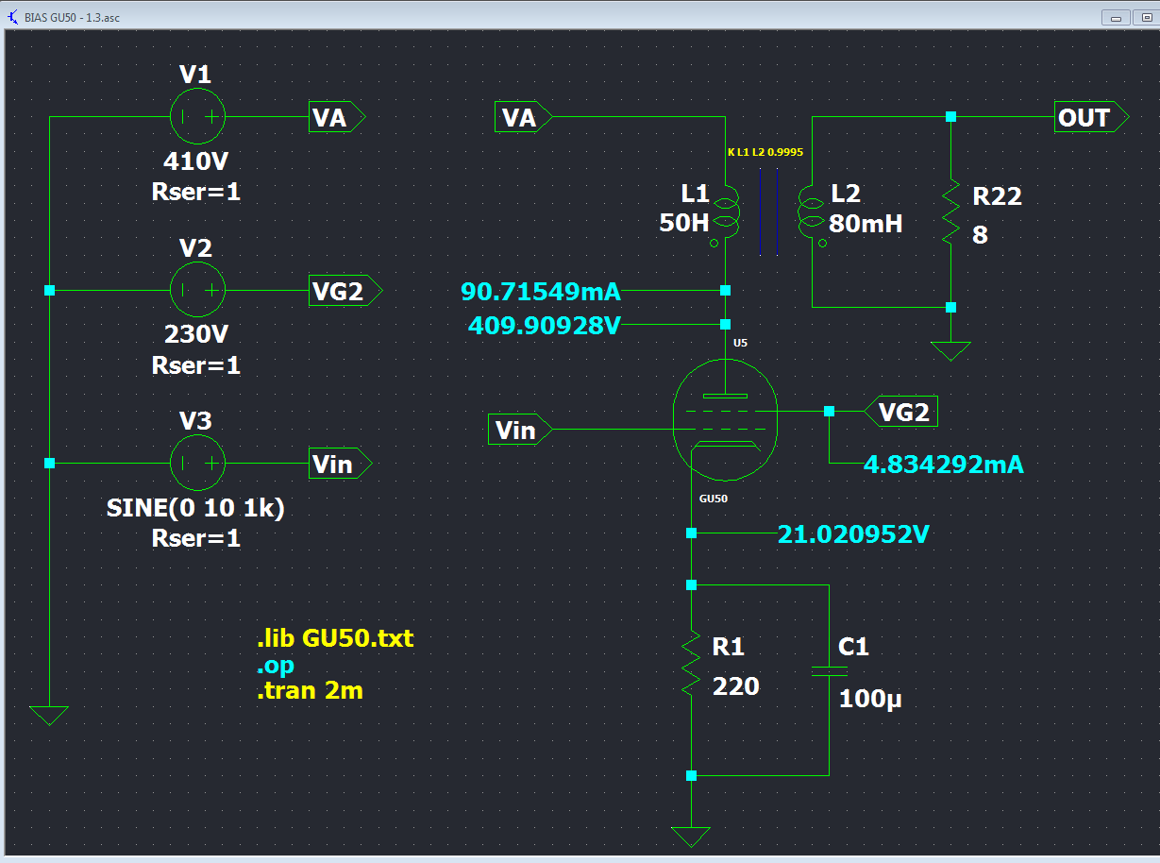Click the 4.834292mA current readout

943,465
